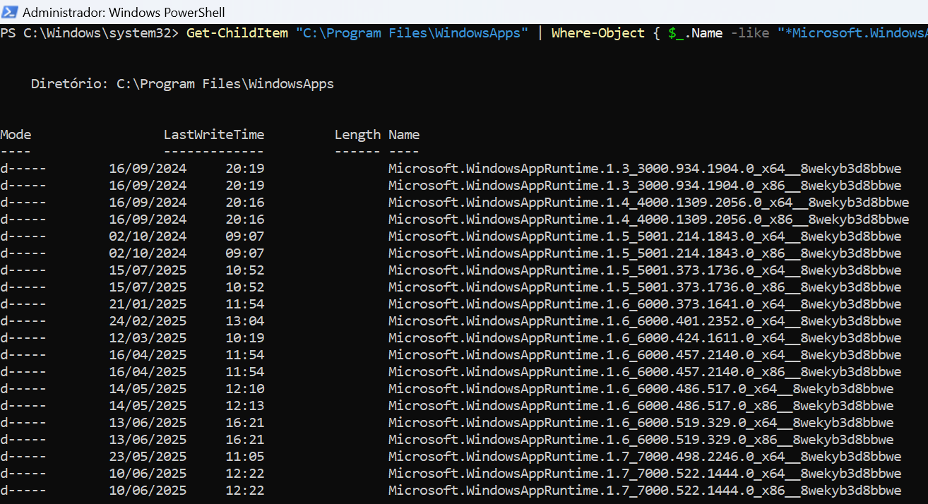
Task: Click folder name 1.6_6000.401.2352.0_x64
Action: pyautogui.click(x=645, y=321)
